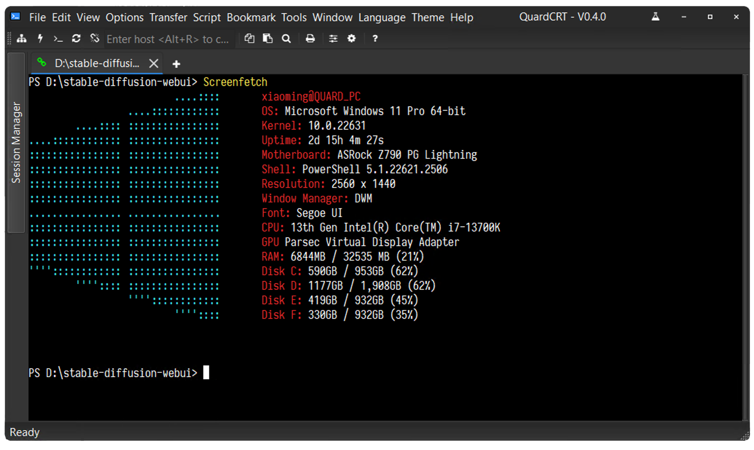
Task: Click the Enter host input field
Action: pos(168,39)
